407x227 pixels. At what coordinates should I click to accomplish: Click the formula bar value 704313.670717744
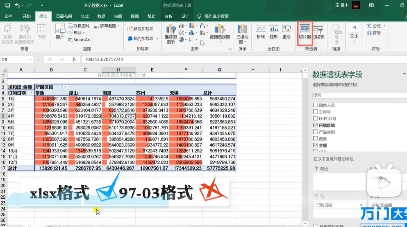(x=104, y=59)
